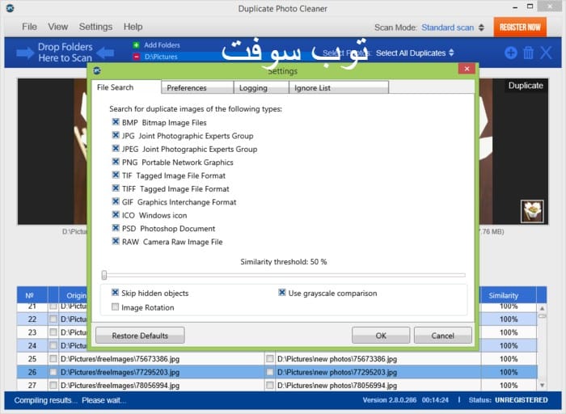Click the left-pointing Drop Folders arrow icon
The image size is (566, 414).
click(x=106, y=53)
